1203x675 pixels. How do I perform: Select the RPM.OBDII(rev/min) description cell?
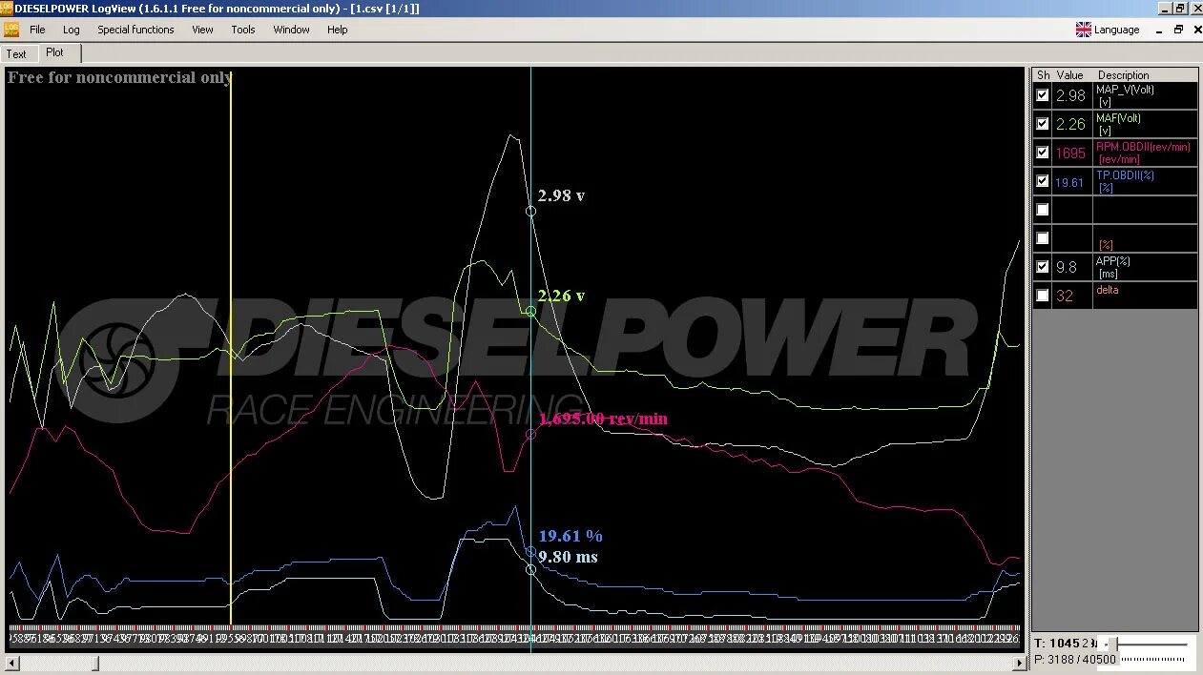tap(1145, 153)
